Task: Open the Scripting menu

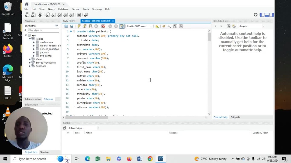Action: (x=97, y=9)
